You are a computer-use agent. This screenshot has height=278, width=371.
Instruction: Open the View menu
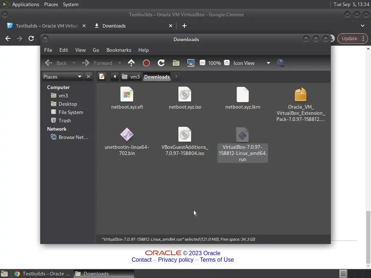pyautogui.click(x=80, y=50)
